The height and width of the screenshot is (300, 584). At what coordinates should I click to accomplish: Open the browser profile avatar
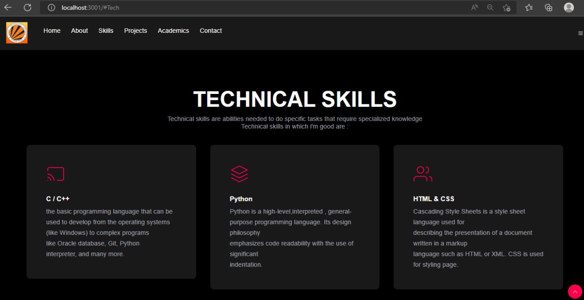click(568, 7)
